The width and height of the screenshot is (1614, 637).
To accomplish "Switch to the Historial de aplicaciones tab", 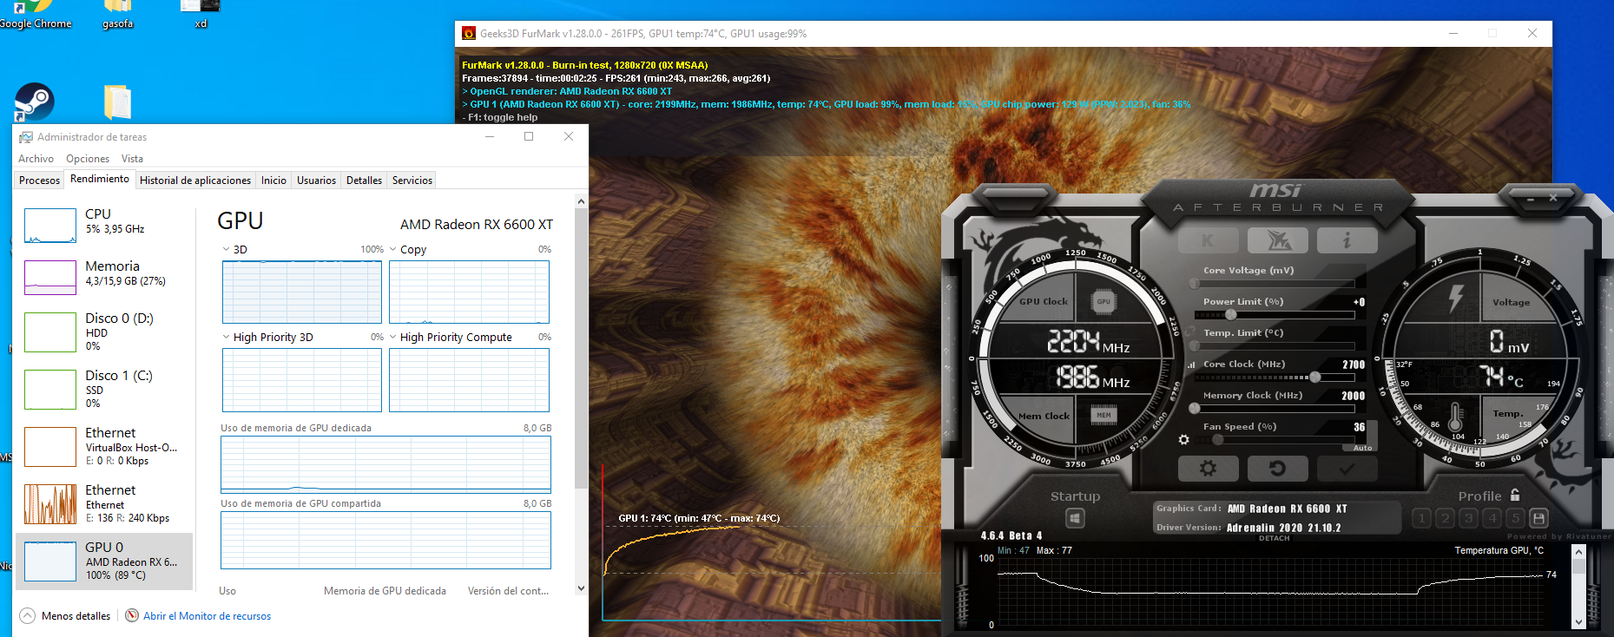I will click(x=195, y=181).
